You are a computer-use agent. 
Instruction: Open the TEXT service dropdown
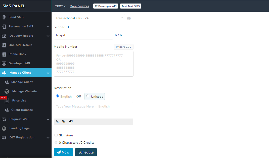click(x=60, y=6)
